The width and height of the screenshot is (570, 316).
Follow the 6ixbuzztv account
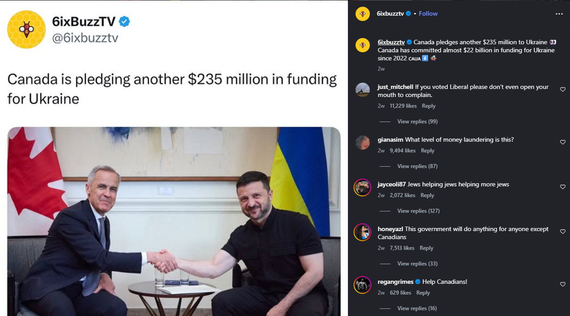coord(428,13)
